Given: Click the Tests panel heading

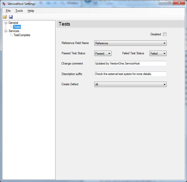Looking at the screenshot, I should point(64,24).
